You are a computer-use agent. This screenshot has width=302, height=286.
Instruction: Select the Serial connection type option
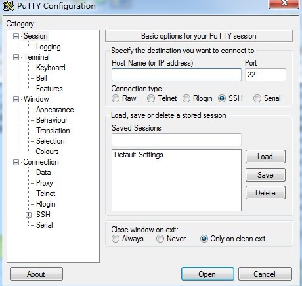pyautogui.click(x=257, y=98)
